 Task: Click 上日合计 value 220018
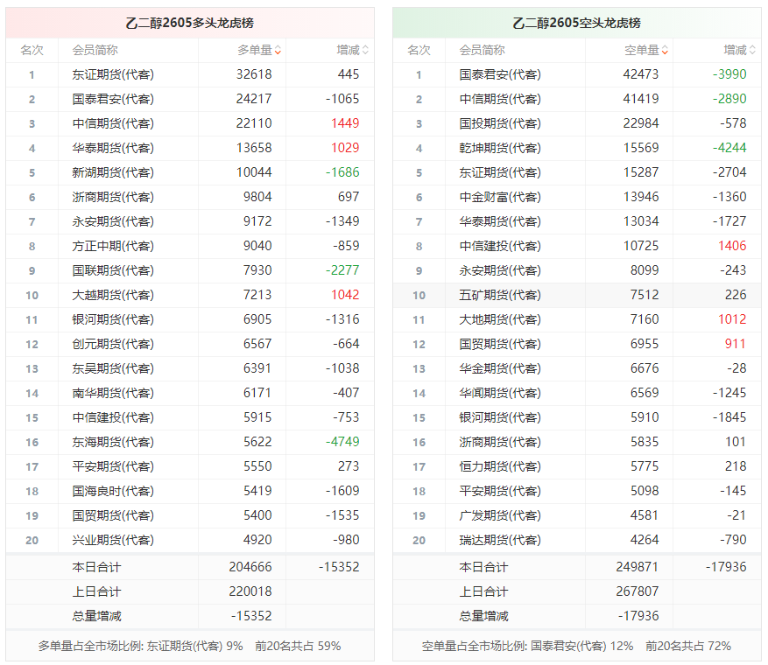pyautogui.click(x=250, y=591)
